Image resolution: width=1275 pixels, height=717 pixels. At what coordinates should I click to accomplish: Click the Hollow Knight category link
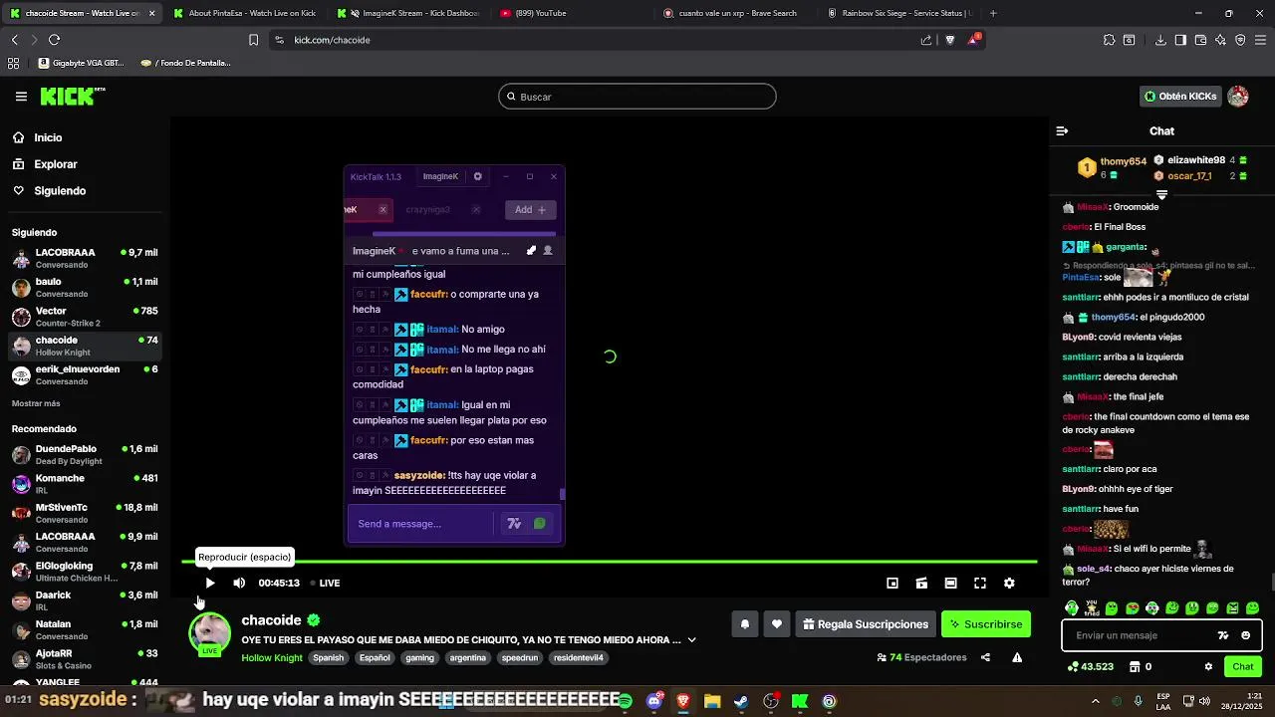click(x=272, y=658)
